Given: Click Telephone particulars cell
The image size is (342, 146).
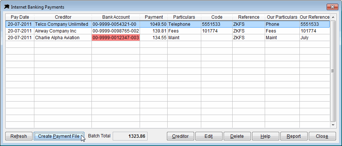Looking at the screenshot, I should (x=184, y=24).
